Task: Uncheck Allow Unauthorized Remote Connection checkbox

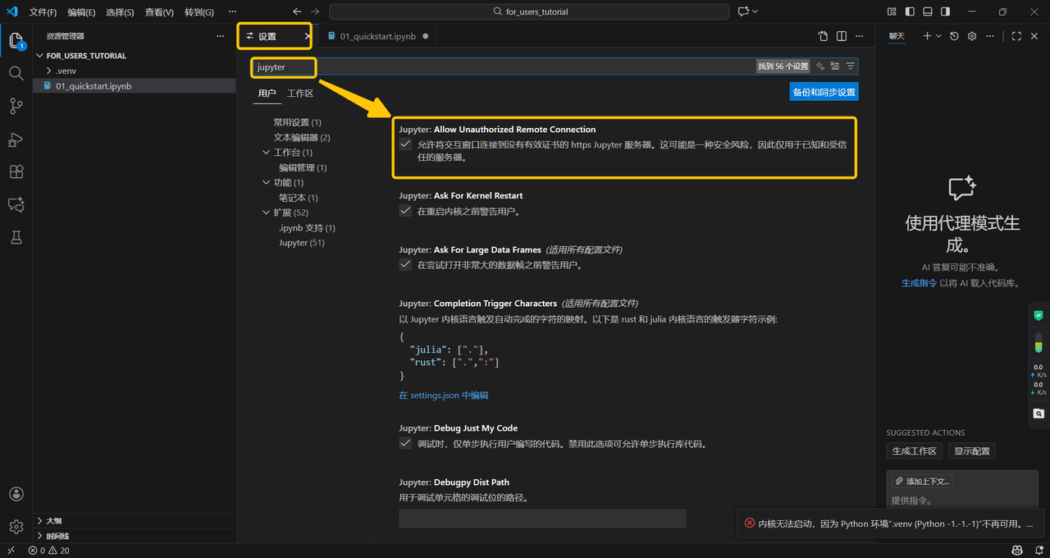Action: click(405, 144)
